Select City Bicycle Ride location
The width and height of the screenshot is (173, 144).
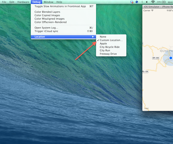111,47
